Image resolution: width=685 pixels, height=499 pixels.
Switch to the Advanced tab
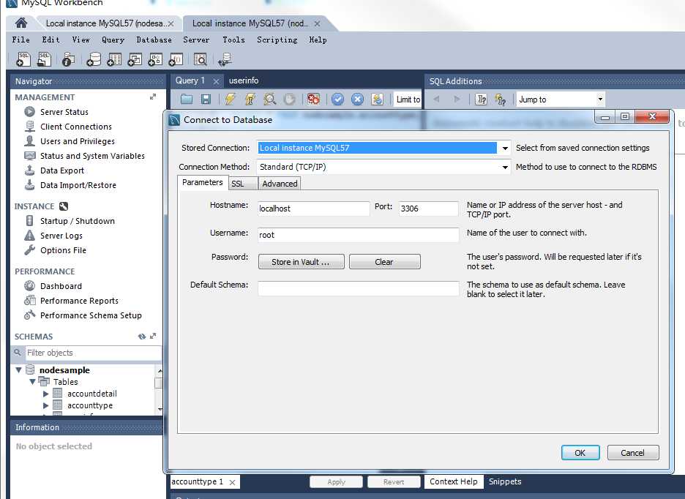point(280,184)
